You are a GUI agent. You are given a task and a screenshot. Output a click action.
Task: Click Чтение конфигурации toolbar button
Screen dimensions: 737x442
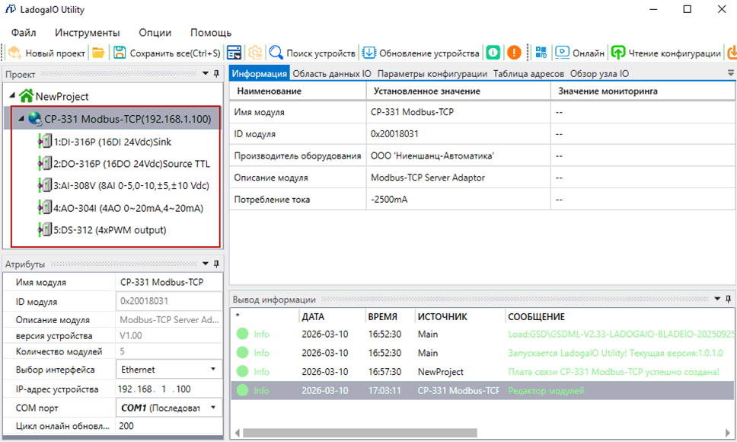point(665,53)
